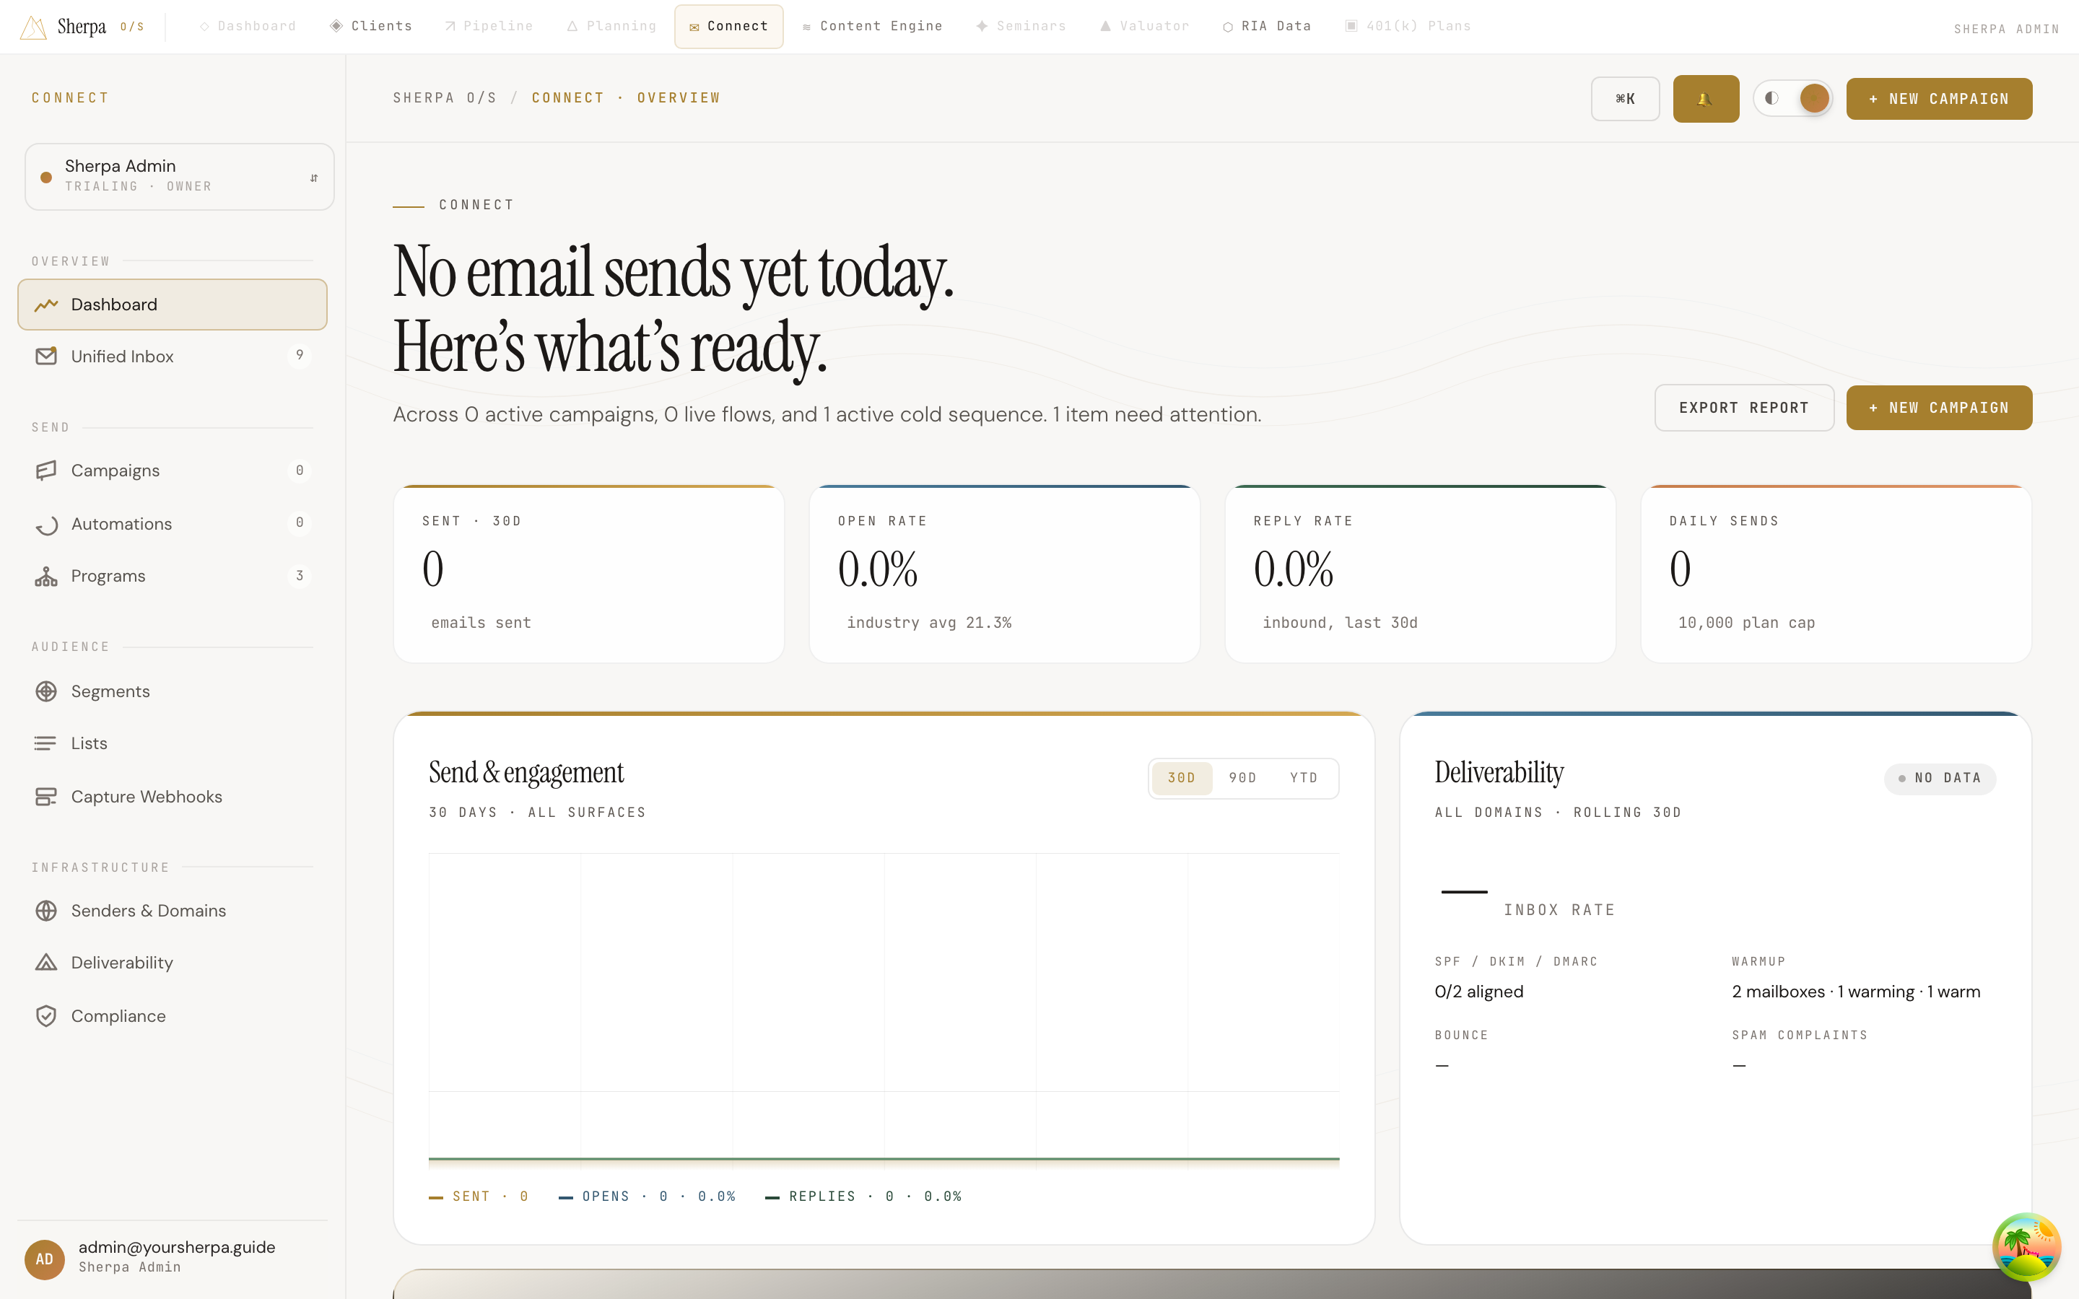Go to the Planning top tab

tap(611, 26)
